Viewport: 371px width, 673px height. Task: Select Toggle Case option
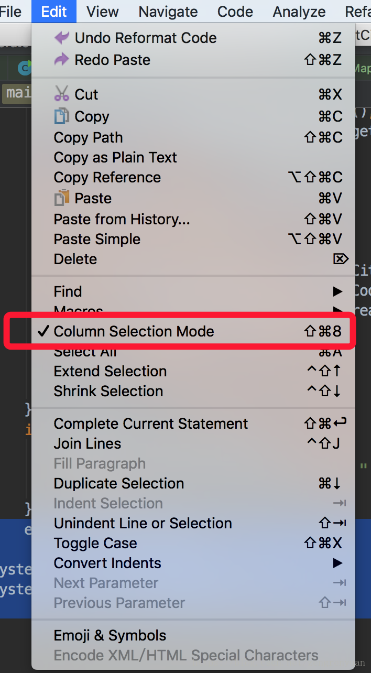[95, 543]
